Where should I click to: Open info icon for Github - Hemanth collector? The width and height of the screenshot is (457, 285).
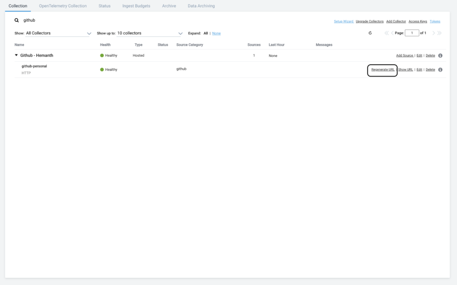(x=440, y=56)
